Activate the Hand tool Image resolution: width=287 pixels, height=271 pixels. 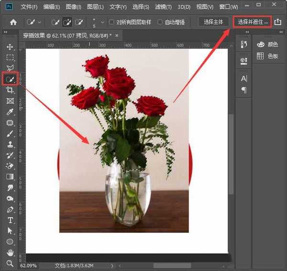(x=10, y=252)
